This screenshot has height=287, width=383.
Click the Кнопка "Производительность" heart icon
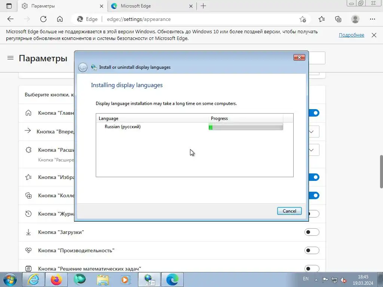(x=28, y=250)
